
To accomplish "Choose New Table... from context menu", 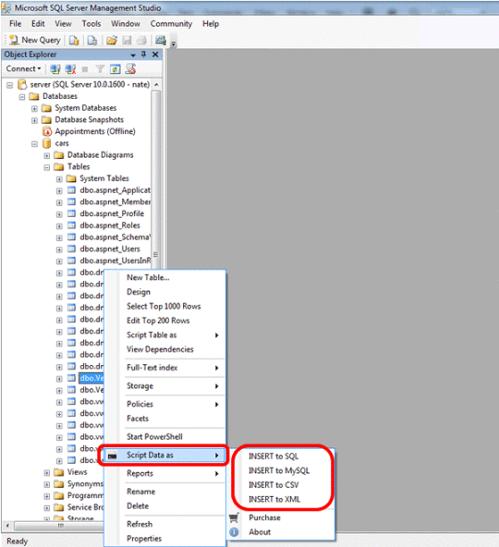I will click(x=148, y=278).
